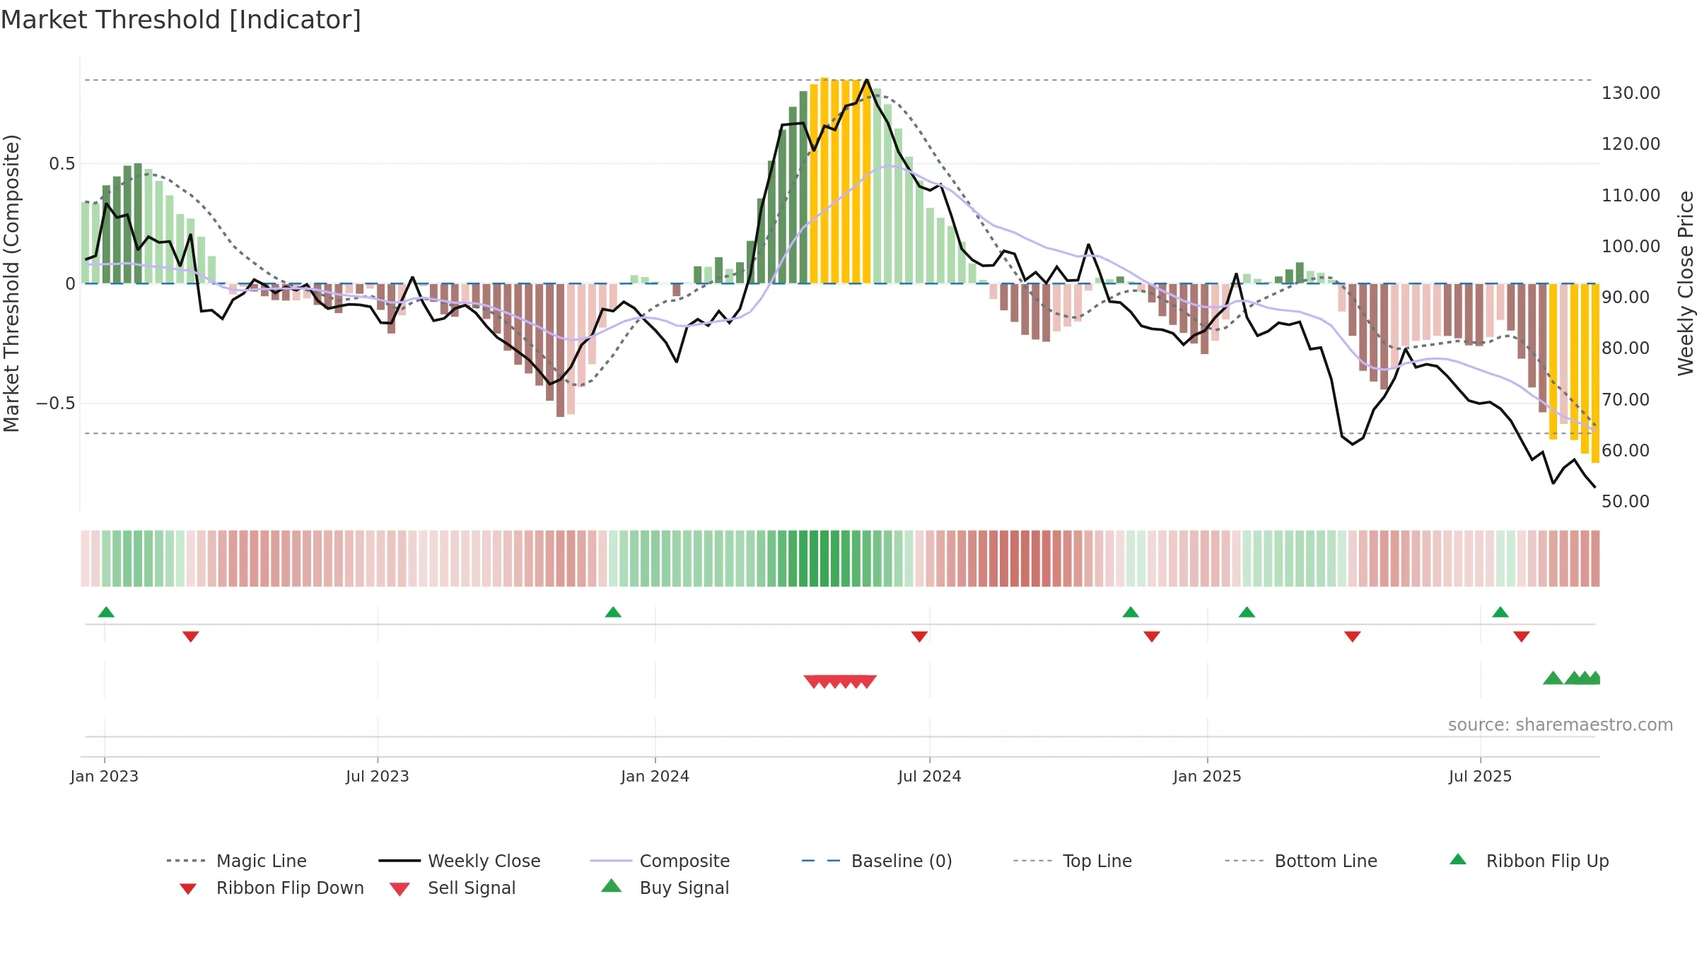
Task: Click the Market Threshold [Indicator] chart title
Action: tap(181, 20)
